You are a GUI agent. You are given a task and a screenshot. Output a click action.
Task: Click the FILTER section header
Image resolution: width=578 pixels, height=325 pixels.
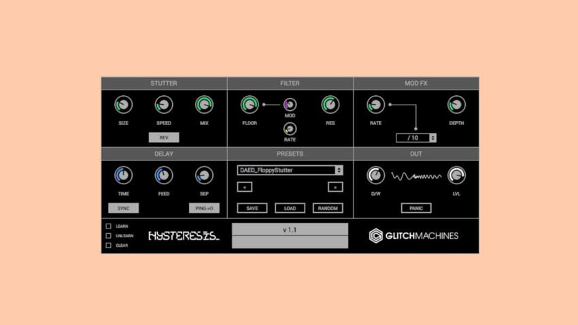tap(290, 83)
